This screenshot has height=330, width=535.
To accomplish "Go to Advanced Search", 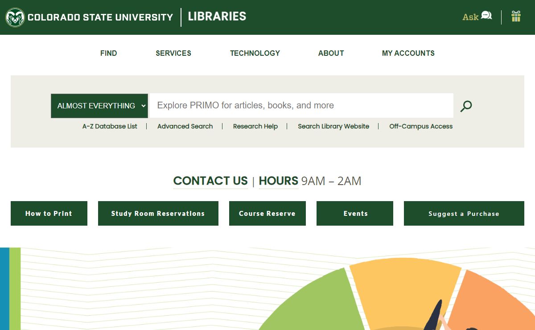I will (185, 126).
